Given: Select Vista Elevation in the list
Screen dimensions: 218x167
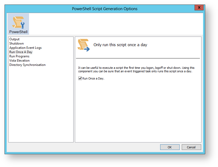Looking at the screenshot, I should pyautogui.click(x=19, y=61).
